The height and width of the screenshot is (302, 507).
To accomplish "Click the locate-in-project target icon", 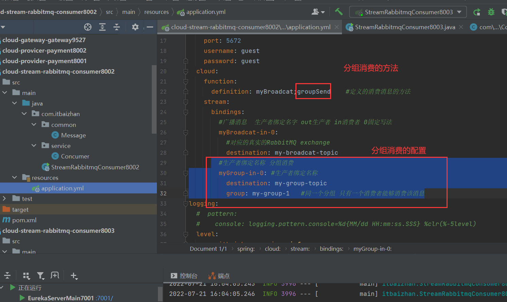I will [x=88, y=27].
